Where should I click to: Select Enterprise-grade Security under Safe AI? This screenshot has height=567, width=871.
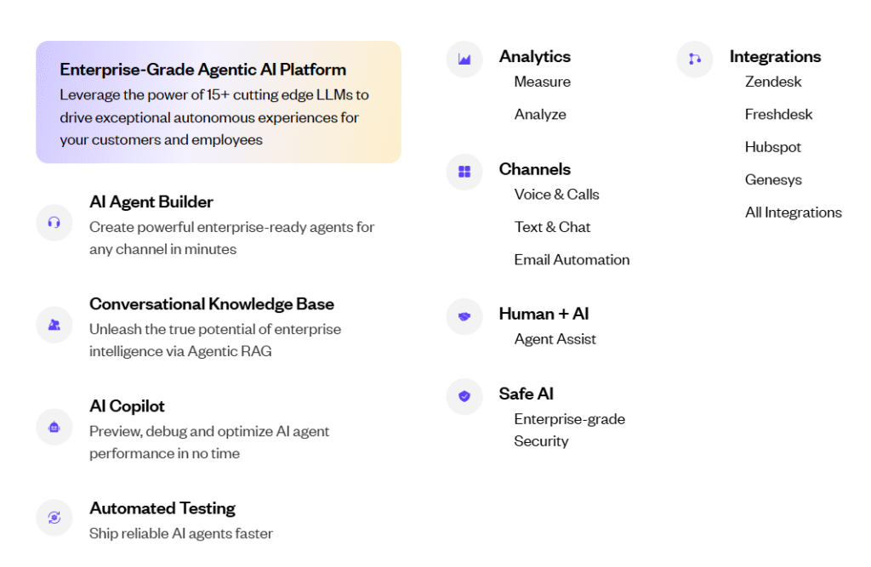tap(569, 429)
